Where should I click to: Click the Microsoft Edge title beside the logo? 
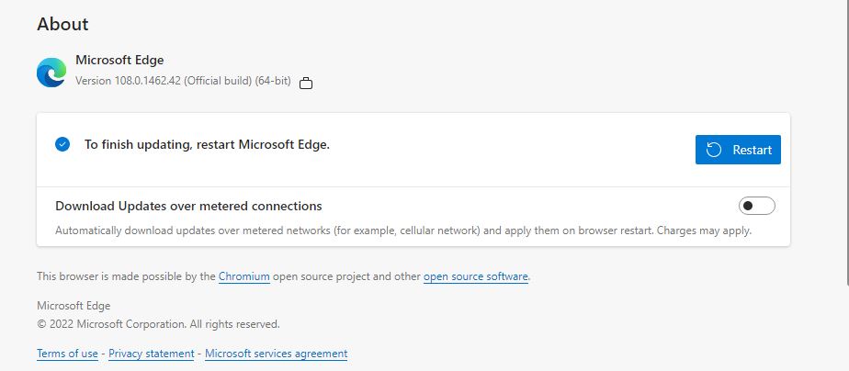click(x=119, y=60)
